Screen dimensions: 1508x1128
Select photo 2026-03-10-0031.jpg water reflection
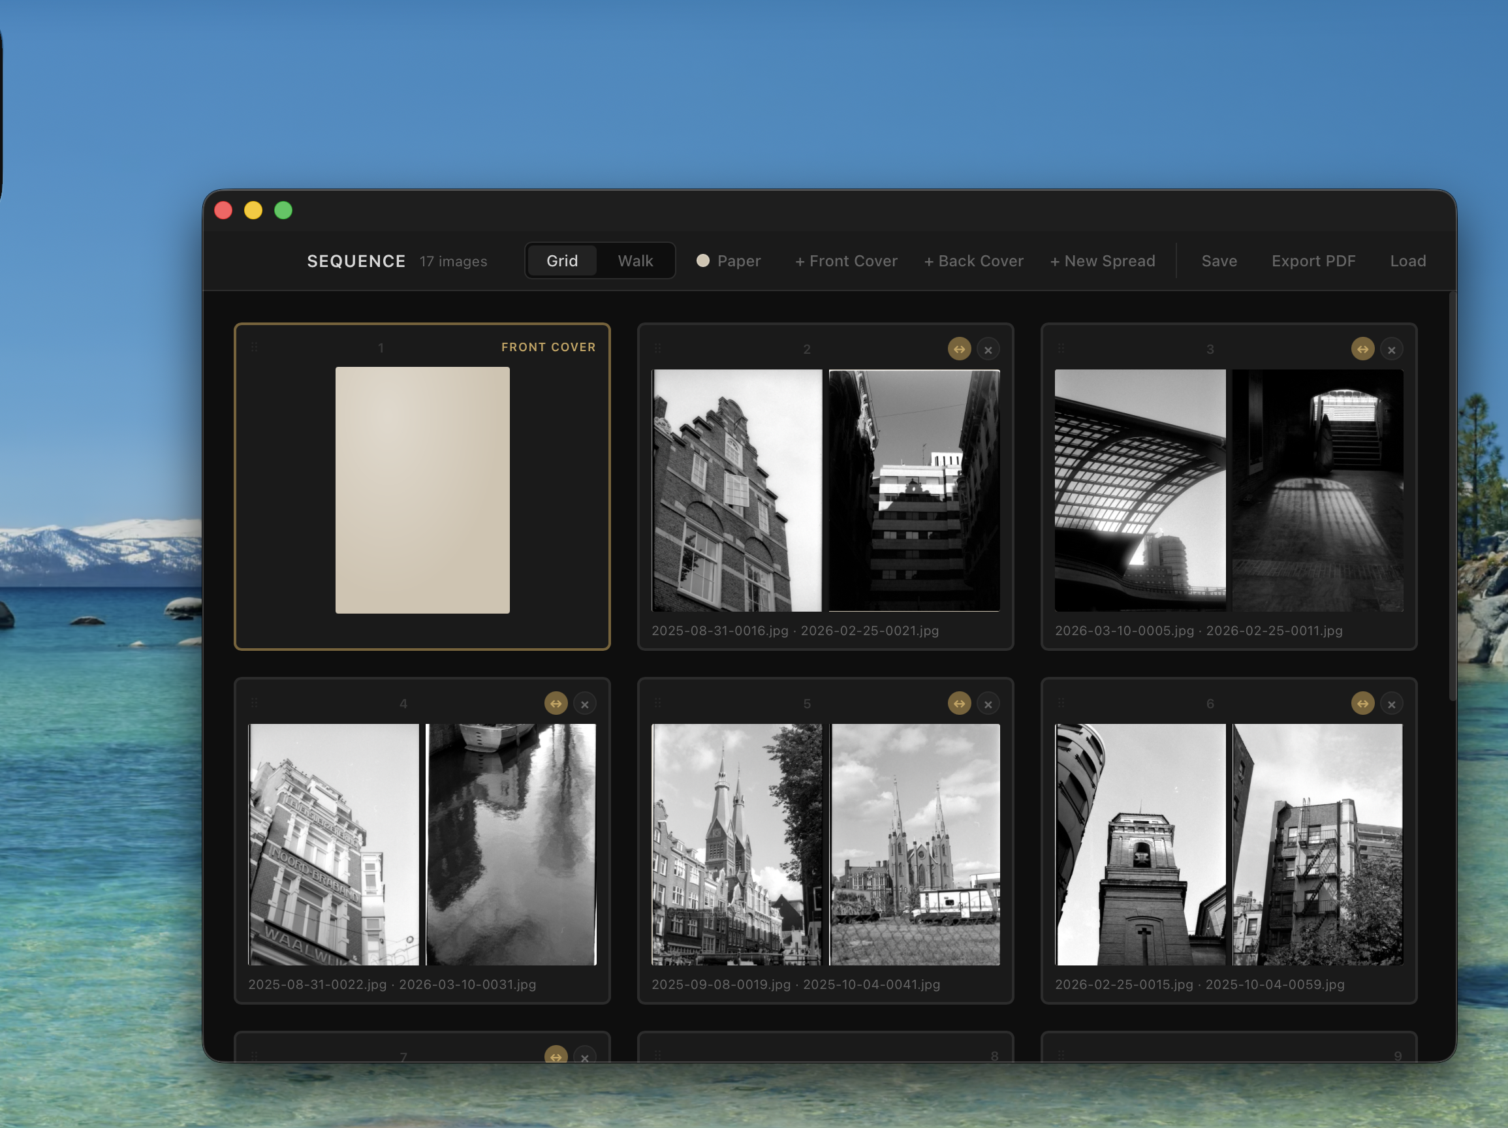point(511,845)
